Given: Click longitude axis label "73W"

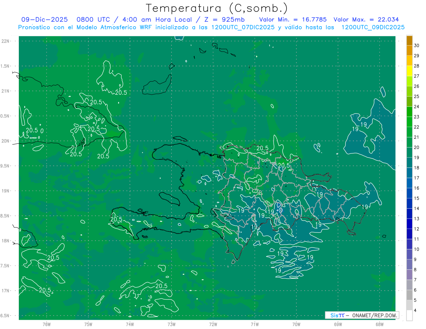Looking at the screenshot, I should coord(171,324).
